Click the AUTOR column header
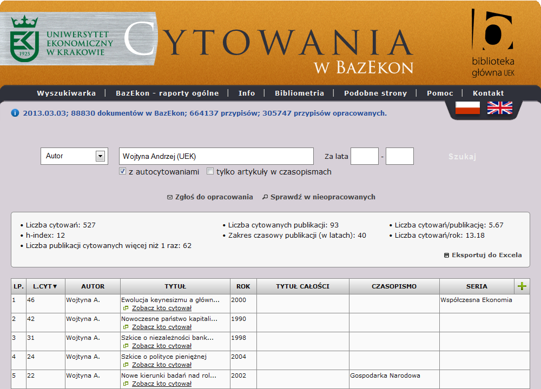Image resolution: width=541 pixels, height=389 pixels. (93, 286)
